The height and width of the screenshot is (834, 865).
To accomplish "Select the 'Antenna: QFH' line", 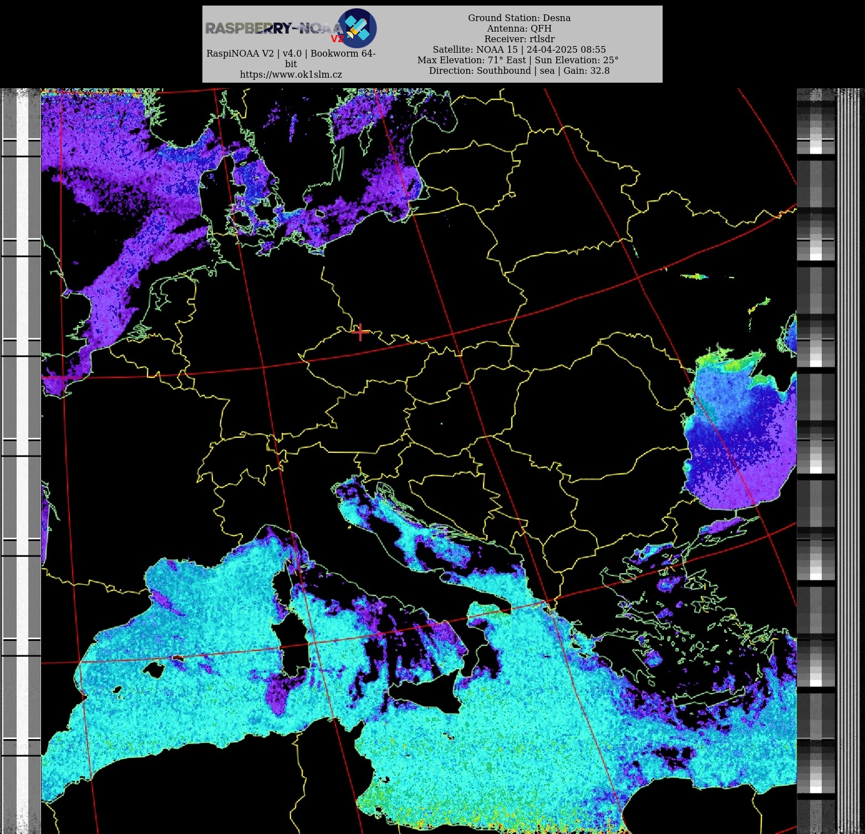I will click(519, 28).
